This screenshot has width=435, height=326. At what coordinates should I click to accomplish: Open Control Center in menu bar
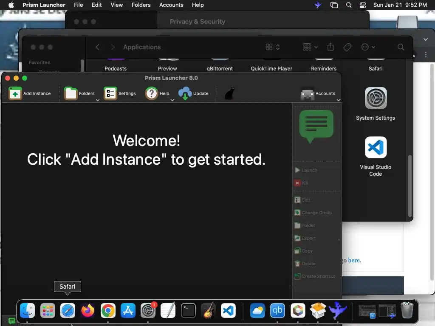click(363, 5)
